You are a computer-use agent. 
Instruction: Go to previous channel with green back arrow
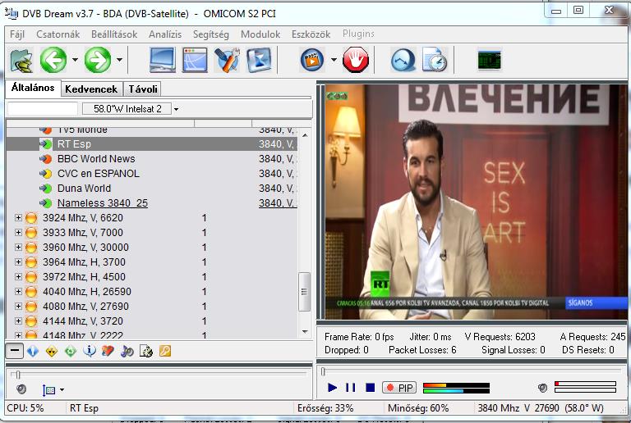tap(53, 60)
